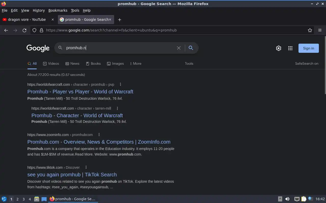Open the Tools search options

click(x=189, y=64)
